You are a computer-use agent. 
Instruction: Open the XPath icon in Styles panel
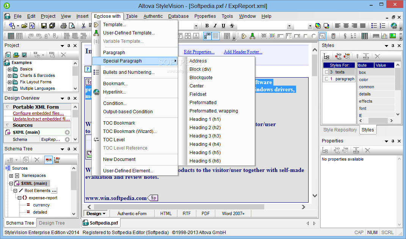point(366,56)
